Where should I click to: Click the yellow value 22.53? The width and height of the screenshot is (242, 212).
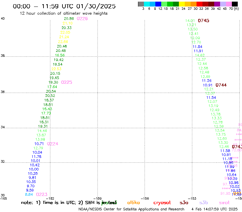click(x=56, y=69)
